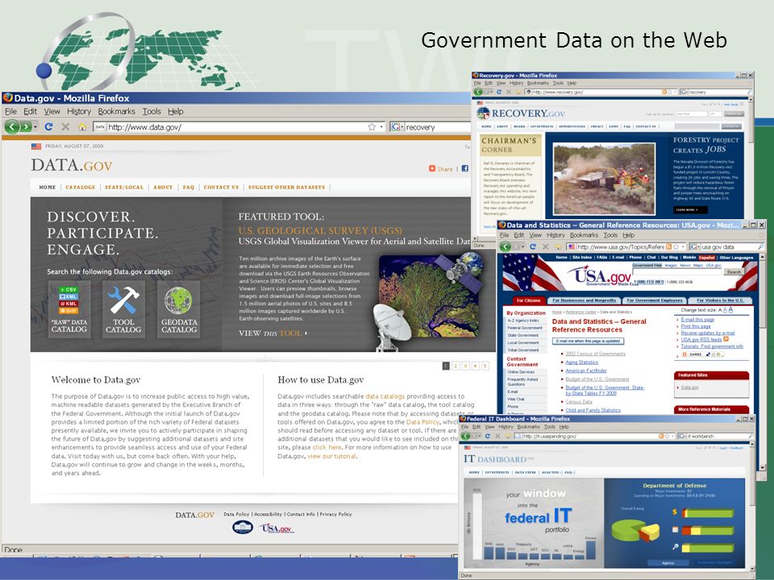The width and height of the screenshot is (774, 580).
Task: Click view our tutorial link
Action: [331, 456]
